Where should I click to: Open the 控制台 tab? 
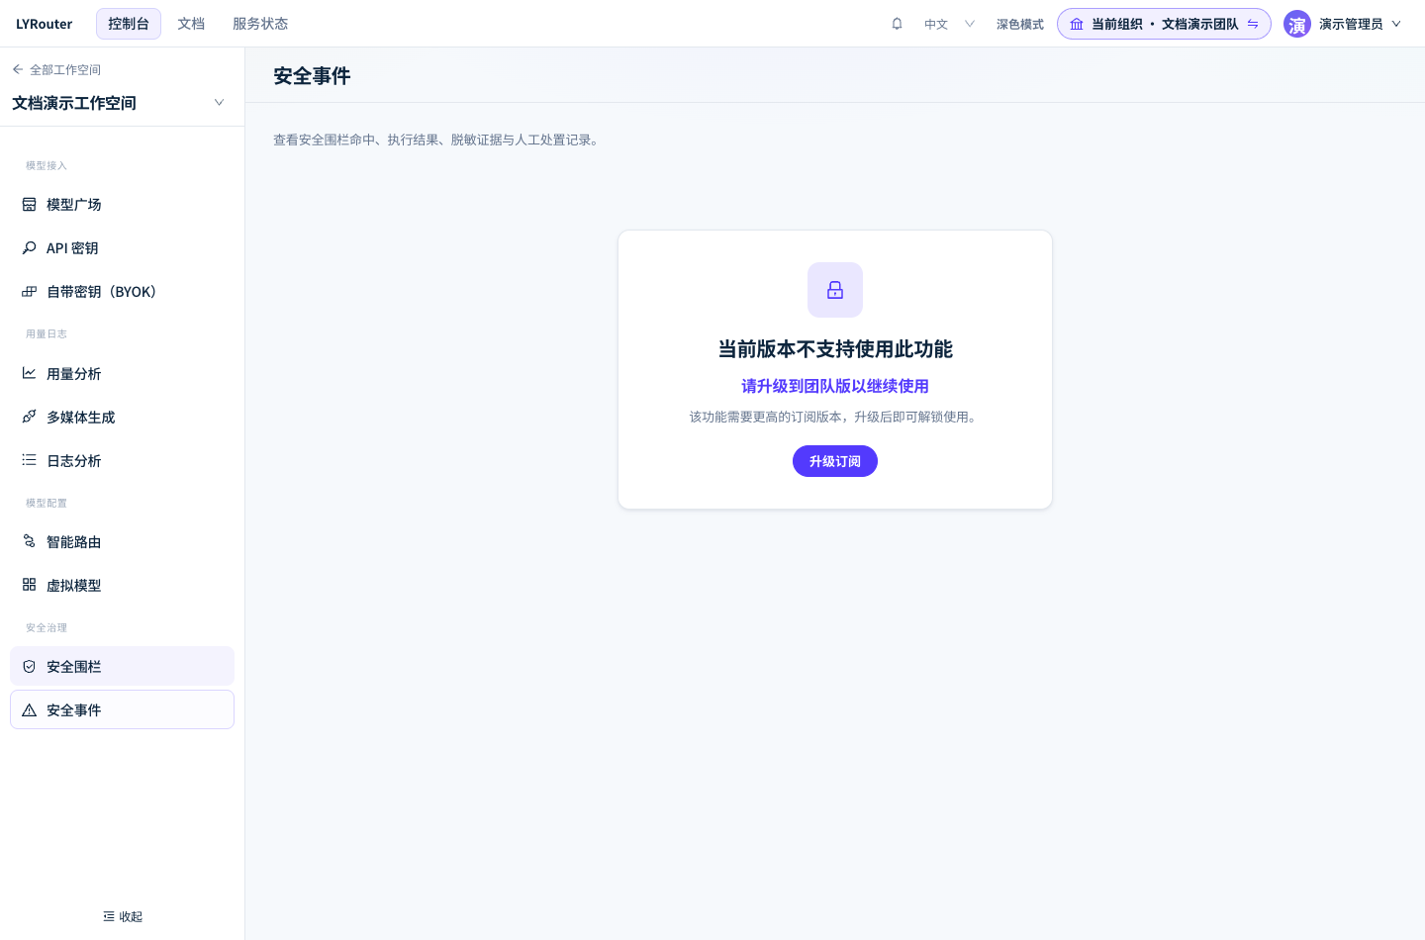coord(129,24)
